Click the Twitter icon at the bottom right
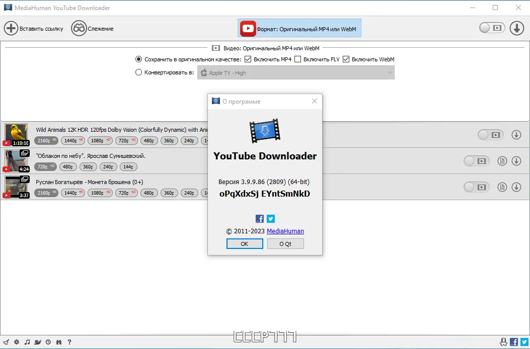The height and width of the screenshot is (349, 530). (x=524, y=342)
